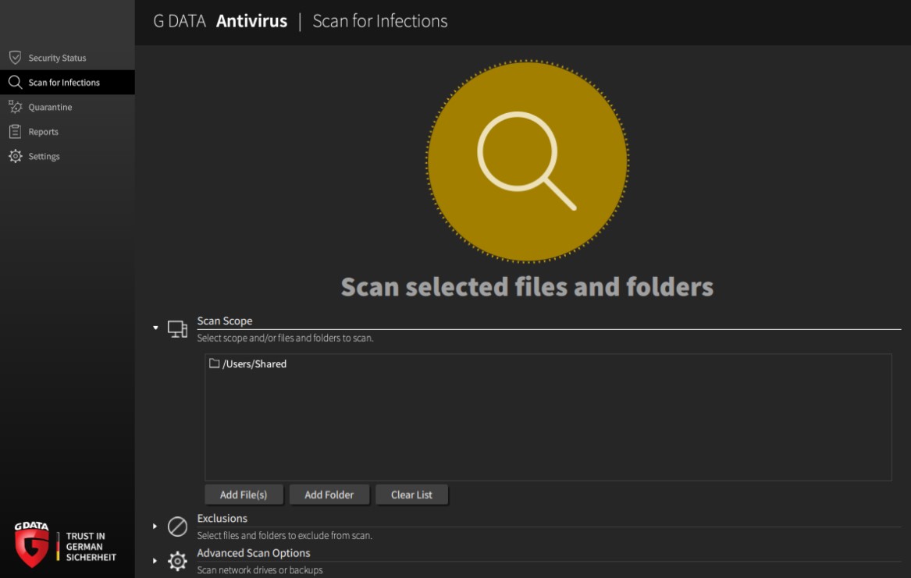Click 'Scan selected files and folders' title
911x578 pixels.
coord(527,287)
